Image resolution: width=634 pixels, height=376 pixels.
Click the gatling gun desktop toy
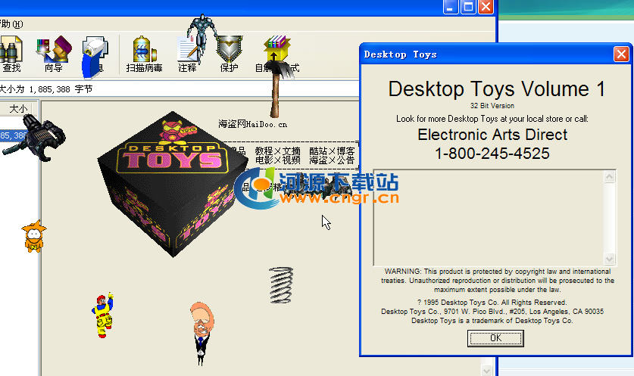tap(34, 138)
